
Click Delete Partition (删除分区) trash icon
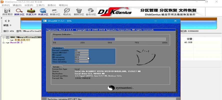tap(79, 12)
